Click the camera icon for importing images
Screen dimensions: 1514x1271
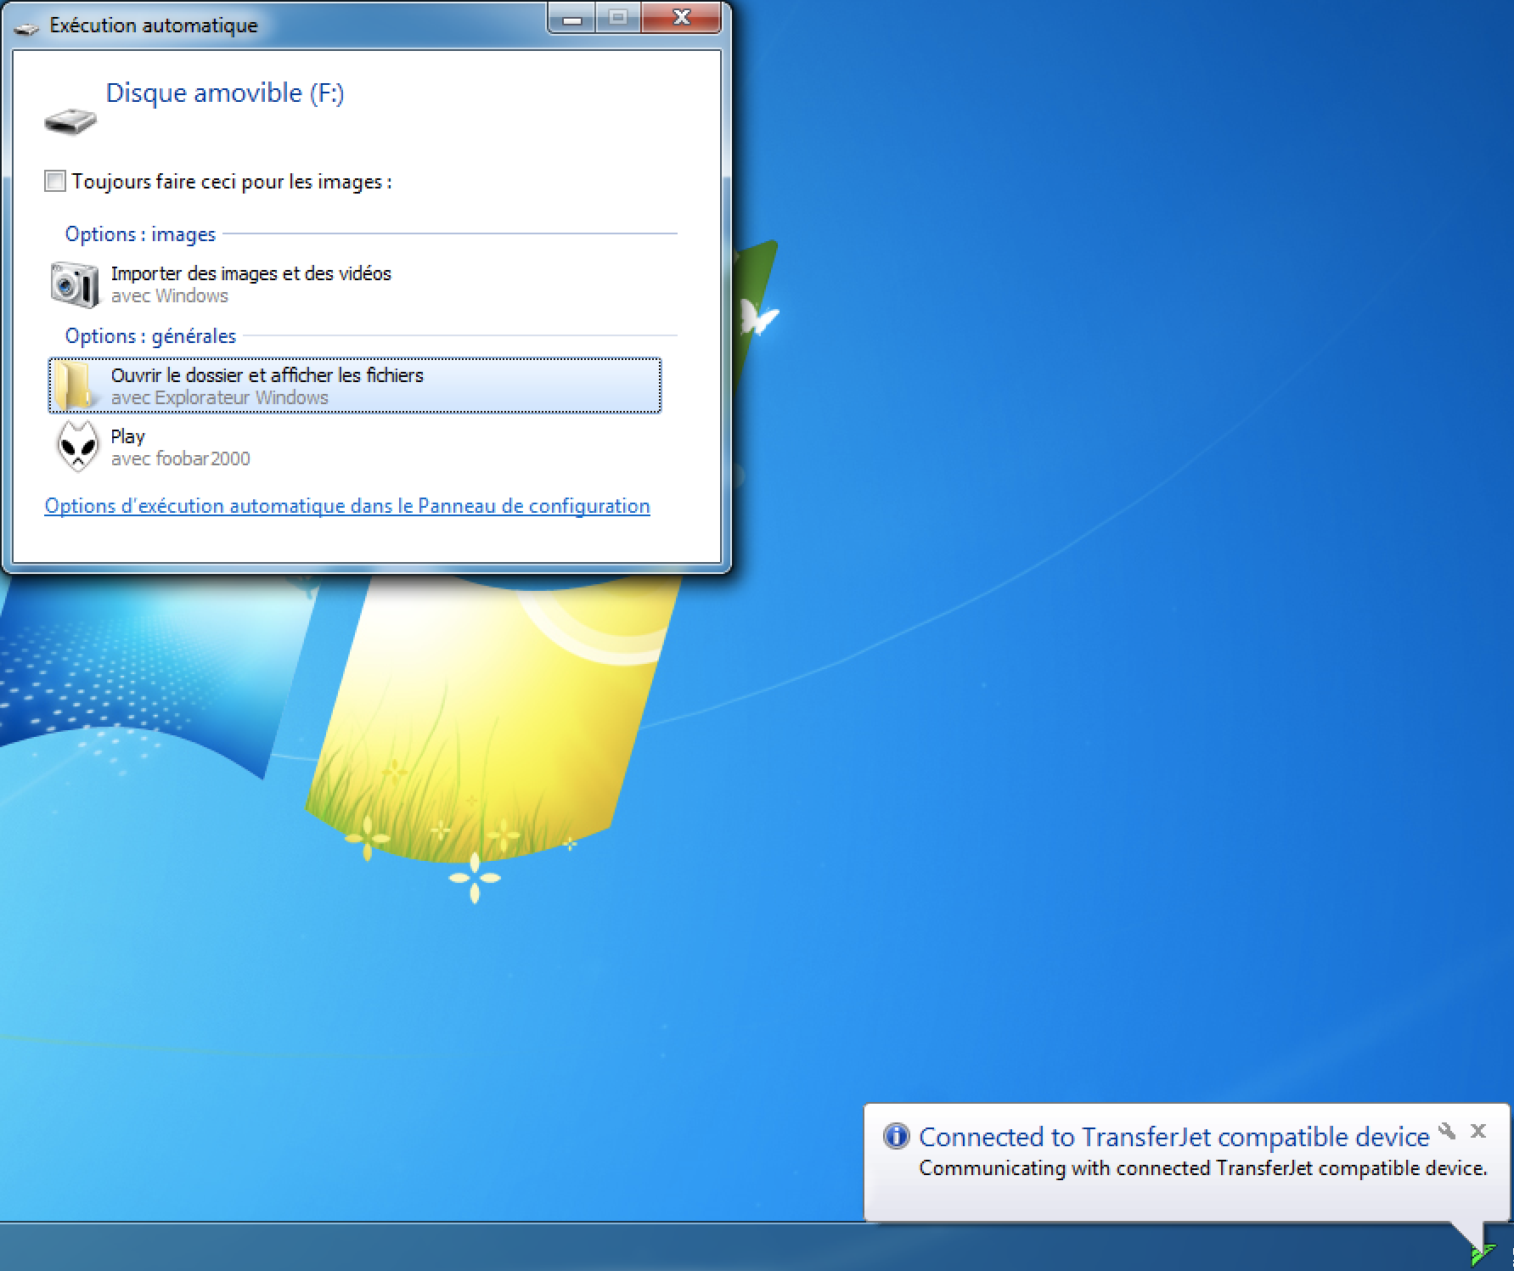[x=75, y=284]
